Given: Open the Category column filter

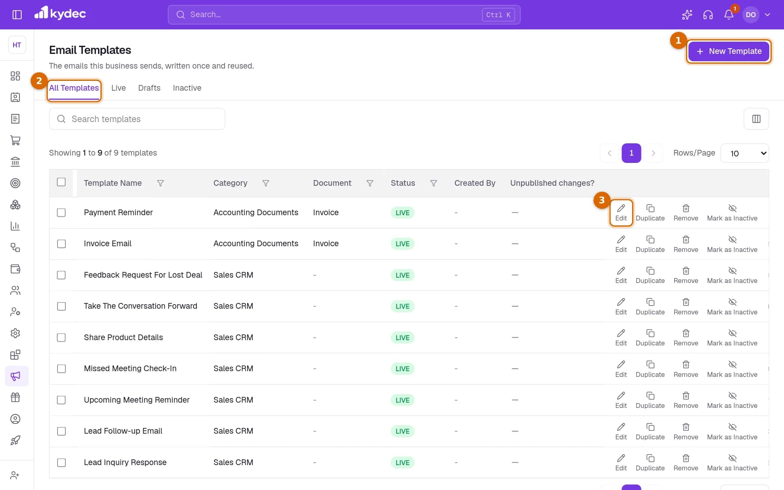Looking at the screenshot, I should 266,183.
